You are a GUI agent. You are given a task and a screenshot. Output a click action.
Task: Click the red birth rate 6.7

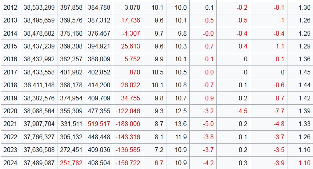pos(158,163)
